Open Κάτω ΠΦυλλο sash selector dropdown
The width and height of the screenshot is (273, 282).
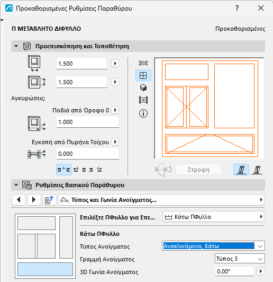(x=213, y=217)
